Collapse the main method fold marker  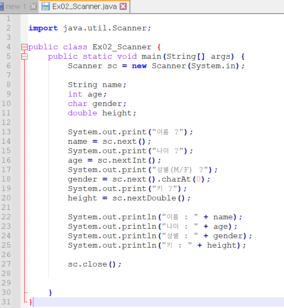coord(24,56)
